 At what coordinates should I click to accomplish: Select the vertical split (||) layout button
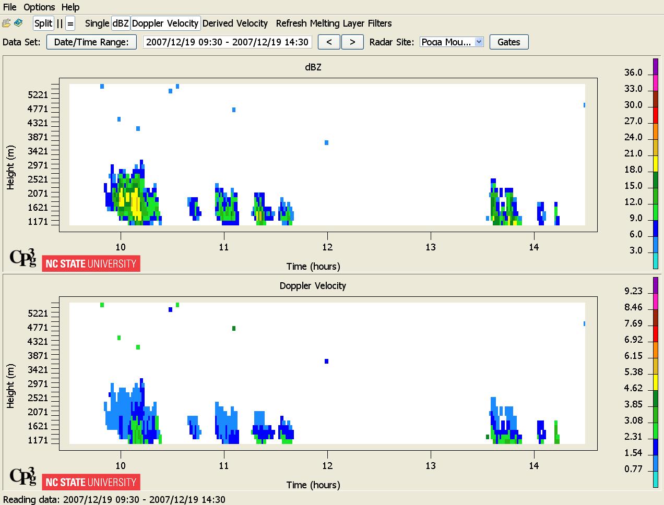pyautogui.click(x=60, y=23)
